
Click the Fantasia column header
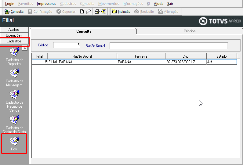141,56
